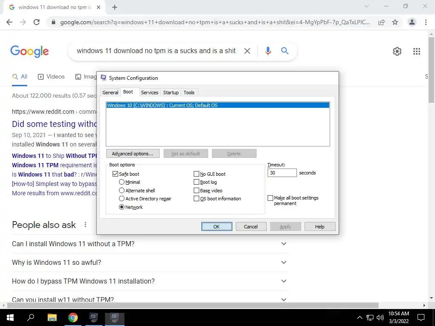The height and width of the screenshot is (326, 435).
Task: Click the Advanced options button
Action: 133,154
